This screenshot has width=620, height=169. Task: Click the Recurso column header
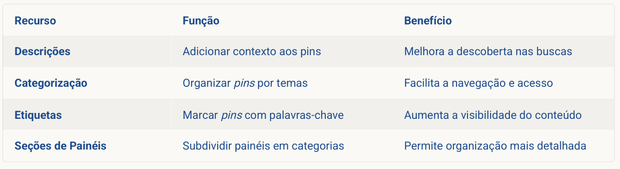(x=35, y=21)
